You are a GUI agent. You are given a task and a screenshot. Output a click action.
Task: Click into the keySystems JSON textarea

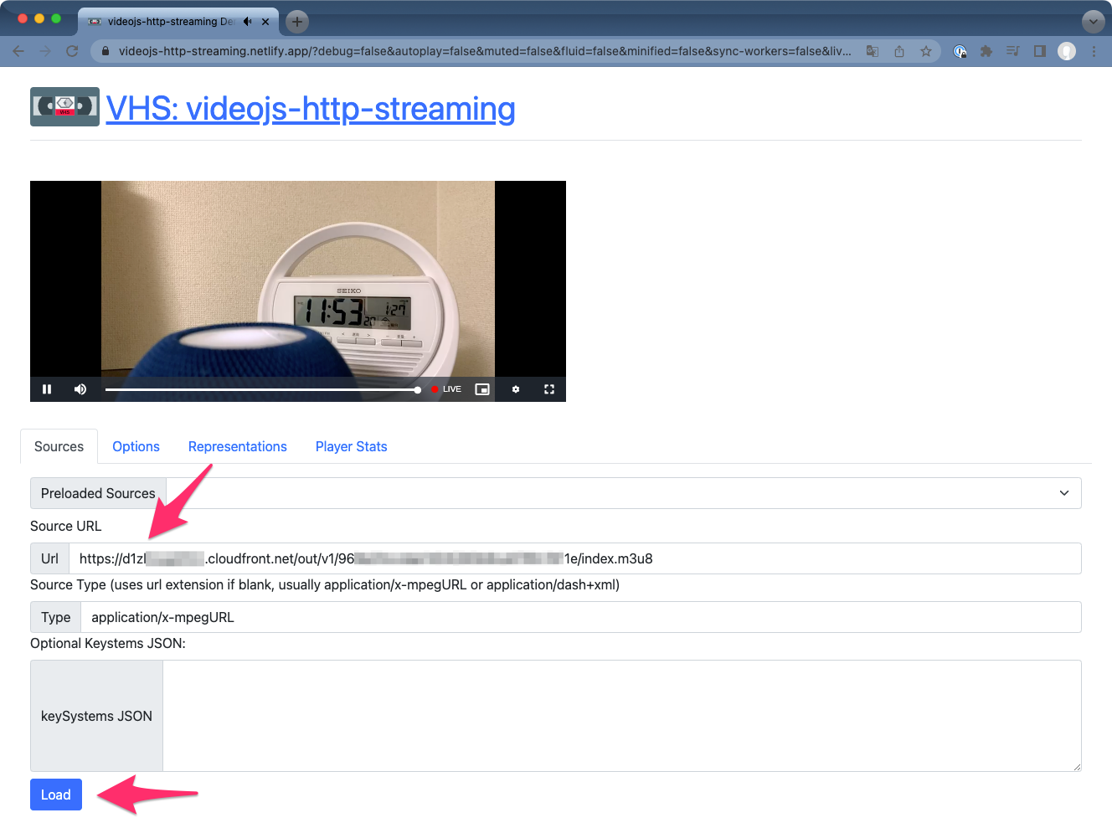click(x=622, y=716)
